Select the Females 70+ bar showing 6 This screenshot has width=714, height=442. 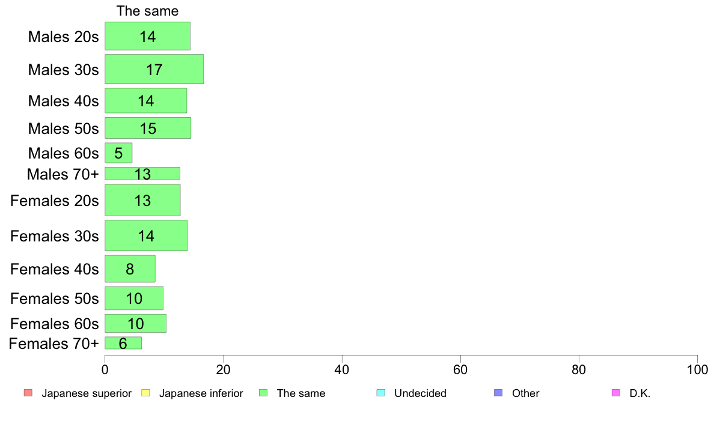click(x=123, y=344)
